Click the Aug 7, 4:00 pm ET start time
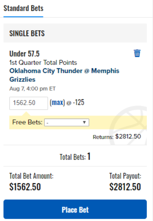Viewport: 153px width, 221px height. click(33, 89)
